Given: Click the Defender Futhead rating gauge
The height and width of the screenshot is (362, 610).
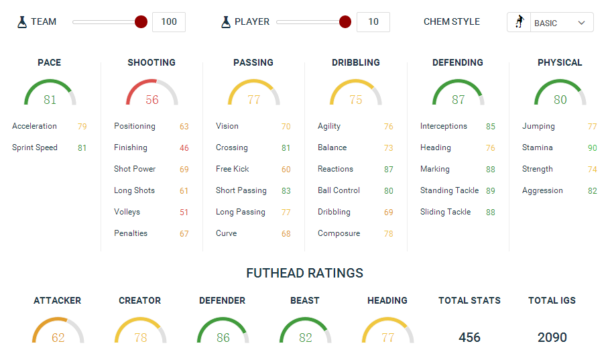Looking at the screenshot, I should click(x=223, y=331).
